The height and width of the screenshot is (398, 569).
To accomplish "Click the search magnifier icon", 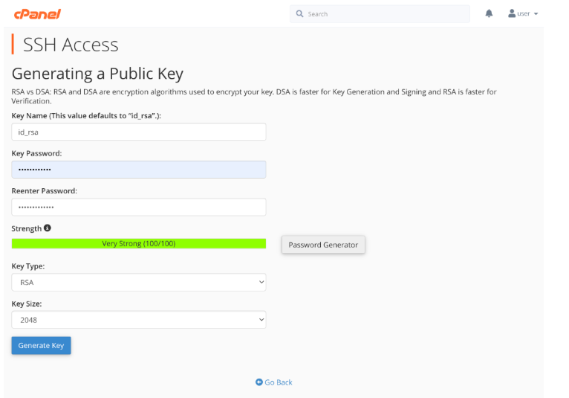I will (x=299, y=13).
